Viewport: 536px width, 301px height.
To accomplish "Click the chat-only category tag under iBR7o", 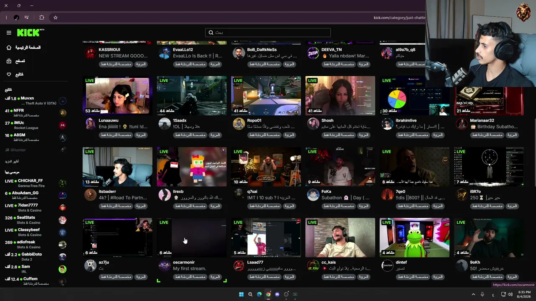I will point(487,206).
